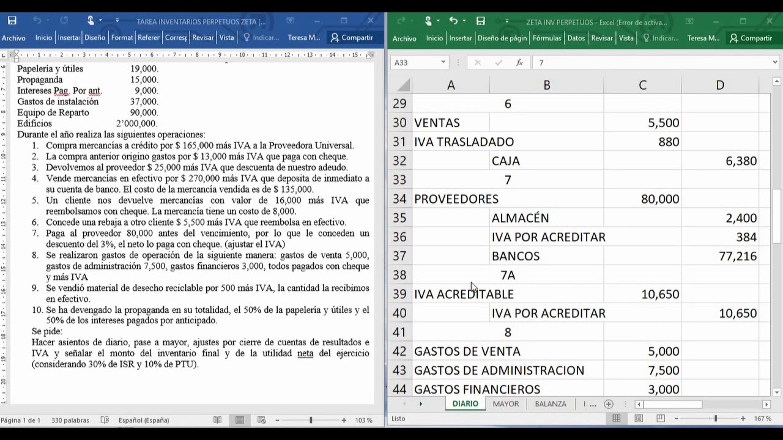This screenshot has height=440, width=783.
Task: Select the DIARIO sheet tab
Action: coord(465,404)
